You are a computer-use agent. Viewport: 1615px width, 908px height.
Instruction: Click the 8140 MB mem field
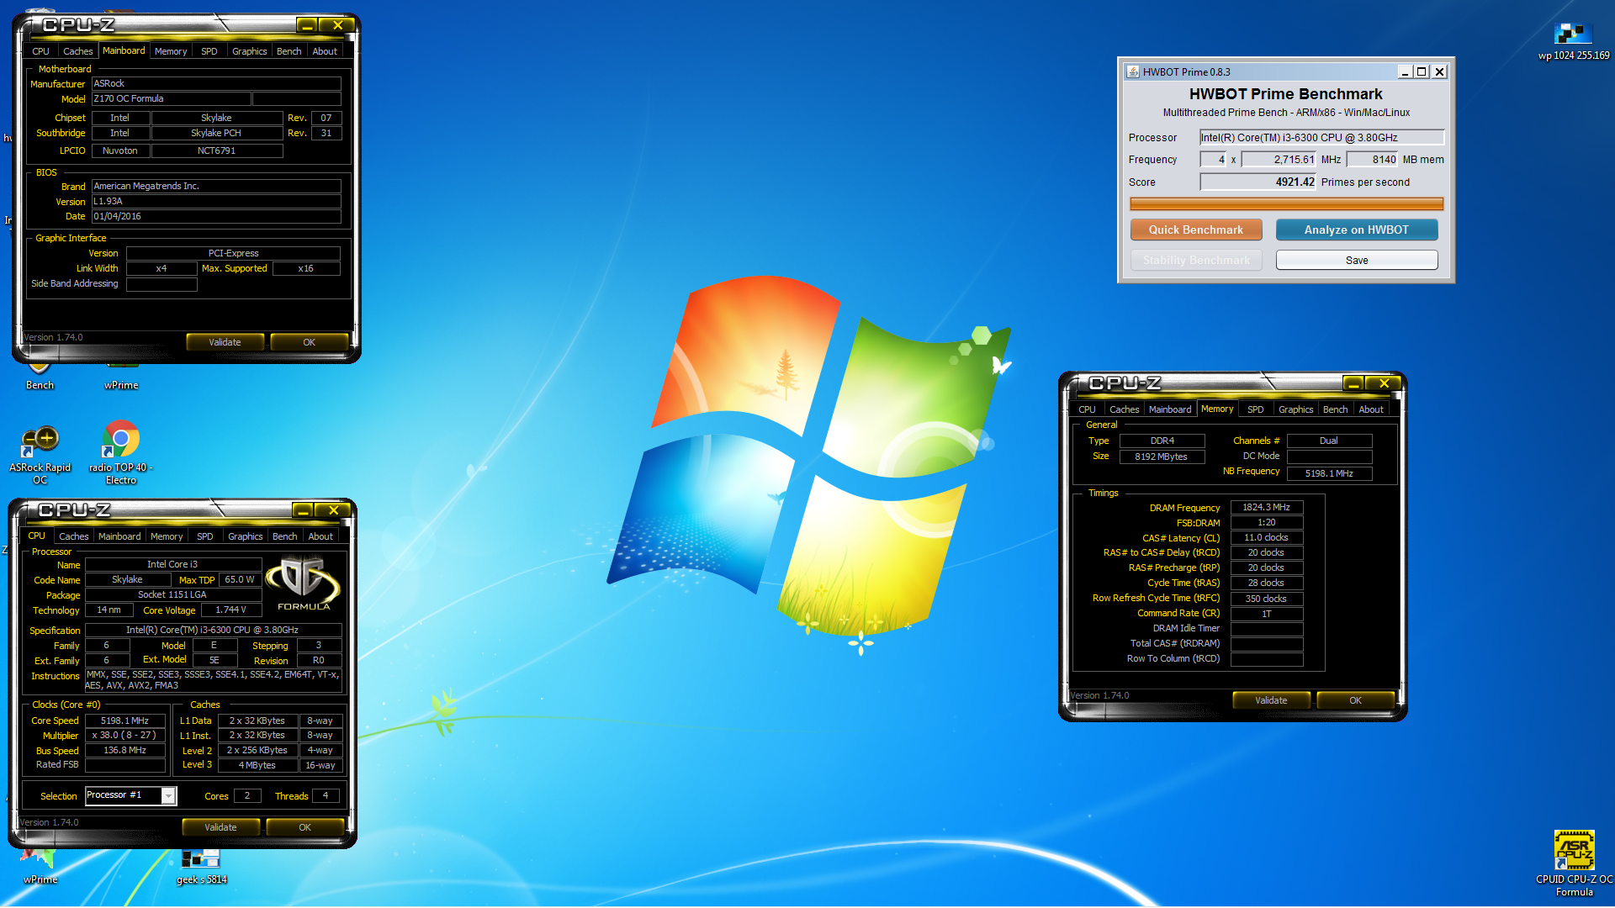click(1372, 159)
